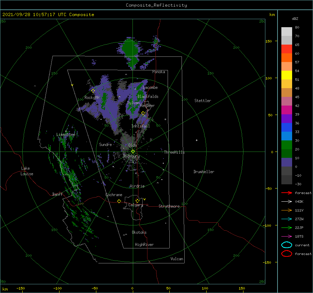Click the cyan current ellipse legend icon
The image size is (313, 293).
287,245
